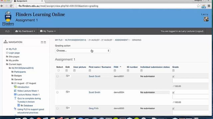Go to HLTH1305(DEMO2014) breadcrumb
Viewport: 213px width, 119px height.
pyautogui.click(x=76, y=40)
